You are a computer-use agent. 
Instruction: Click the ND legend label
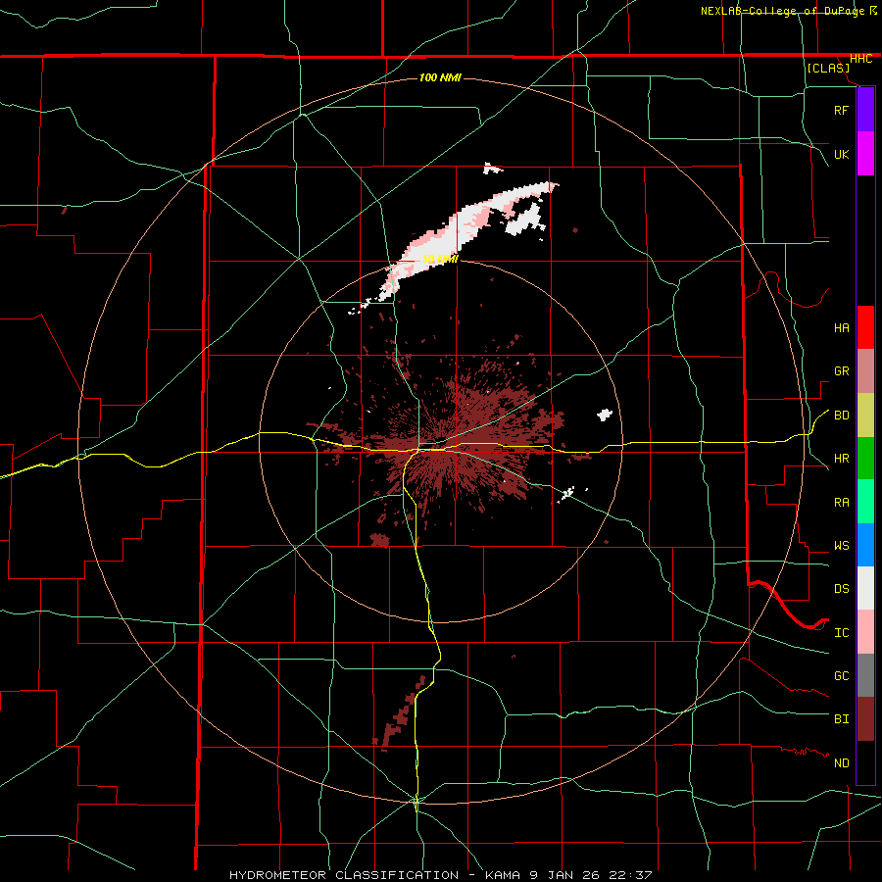pyautogui.click(x=841, y=762)
